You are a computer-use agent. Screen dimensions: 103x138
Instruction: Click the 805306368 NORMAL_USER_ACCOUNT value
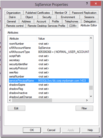click(63, 52)
